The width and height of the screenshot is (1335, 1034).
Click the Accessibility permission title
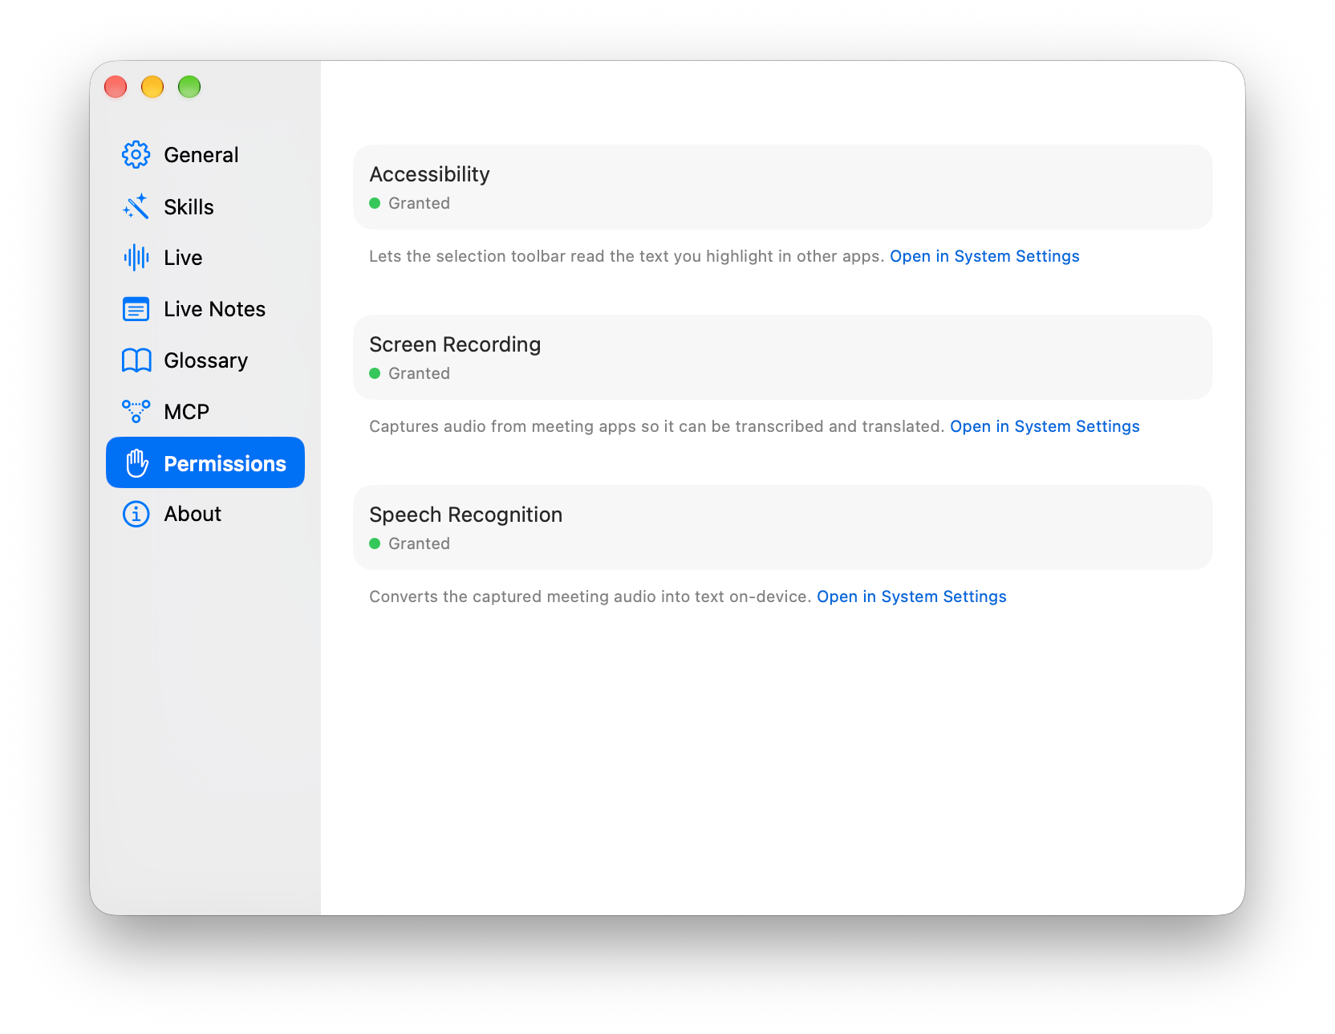click(429, 174)
